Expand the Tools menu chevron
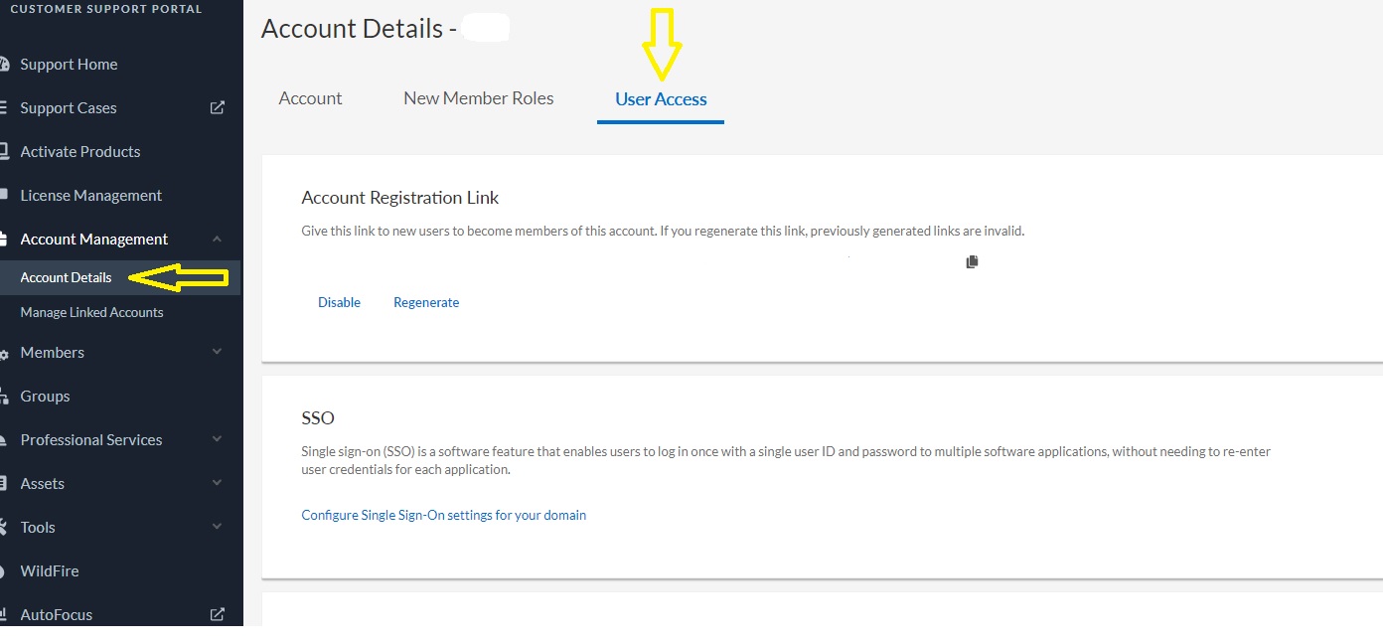The image size is (1383, 644). [x=218, y=527]
